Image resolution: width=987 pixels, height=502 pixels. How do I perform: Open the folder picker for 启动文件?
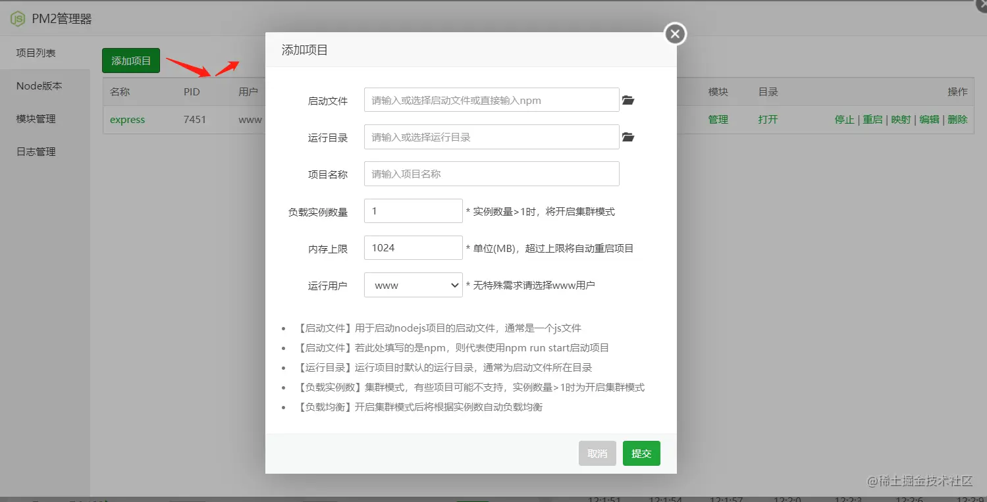(x=627, y=100)
